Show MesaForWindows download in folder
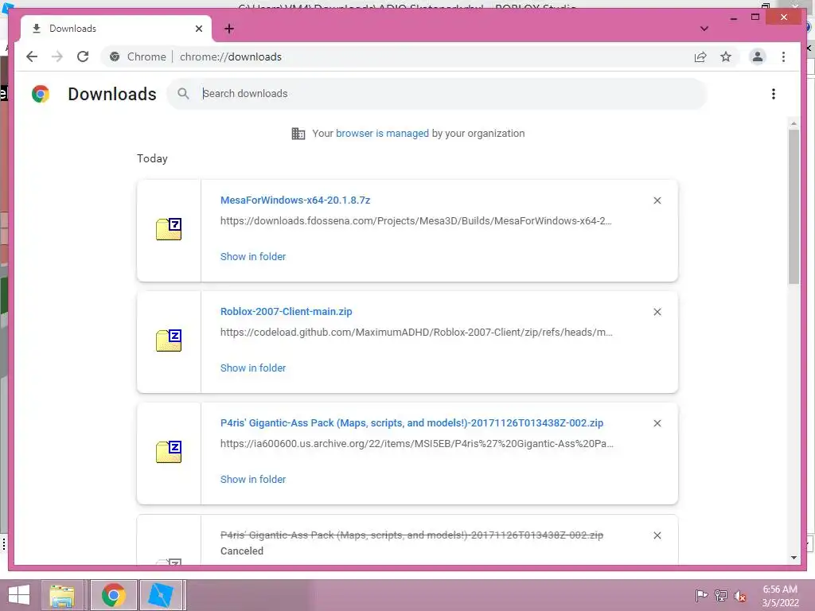The height and width of the screenshot is (611, 815). (x=253, y=257)
